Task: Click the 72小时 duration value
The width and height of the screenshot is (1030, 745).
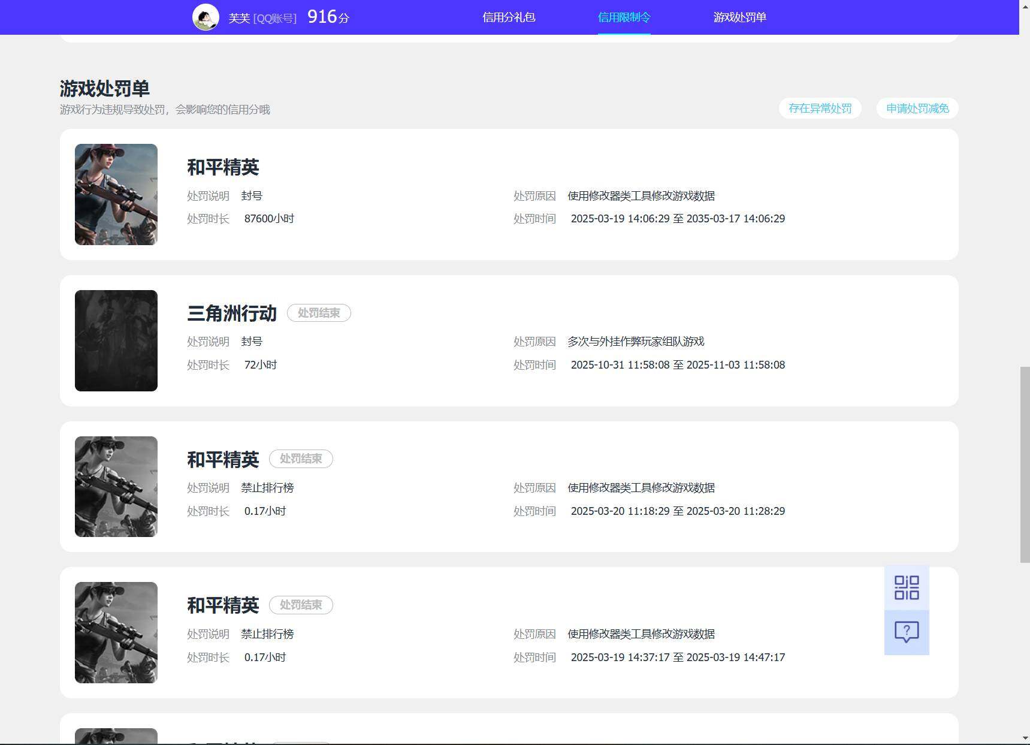Action: (261, 365)
